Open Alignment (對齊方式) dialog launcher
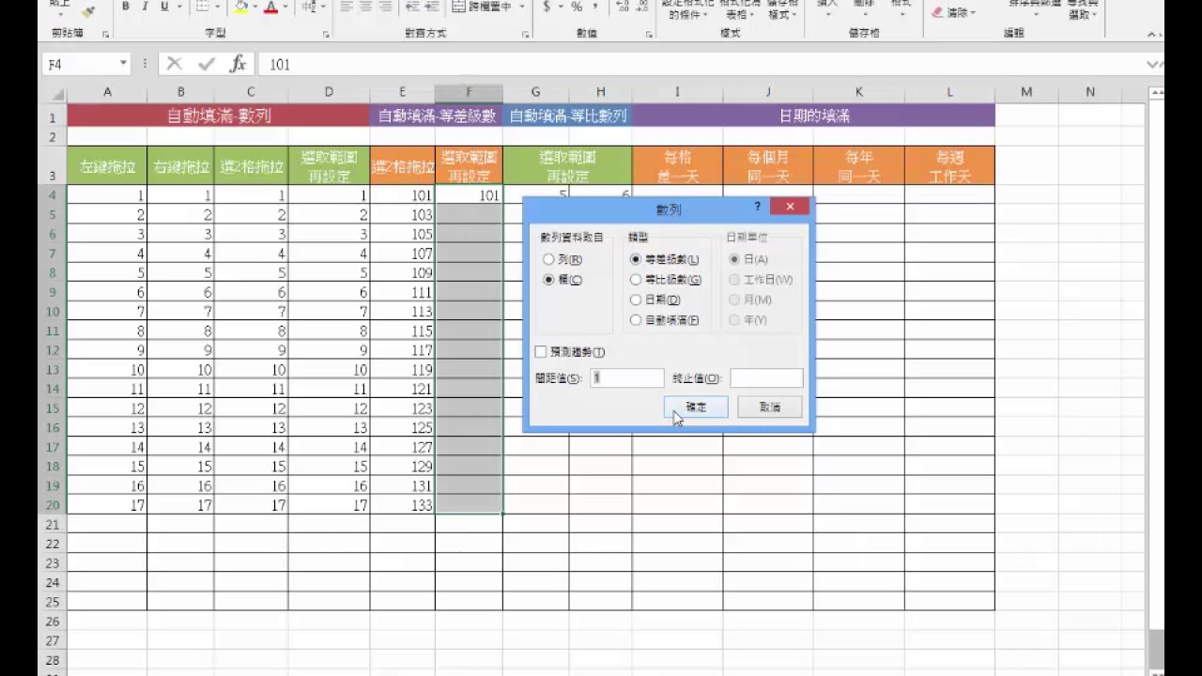The height and width of the screenshot is (676, 1202). (526, 34)
